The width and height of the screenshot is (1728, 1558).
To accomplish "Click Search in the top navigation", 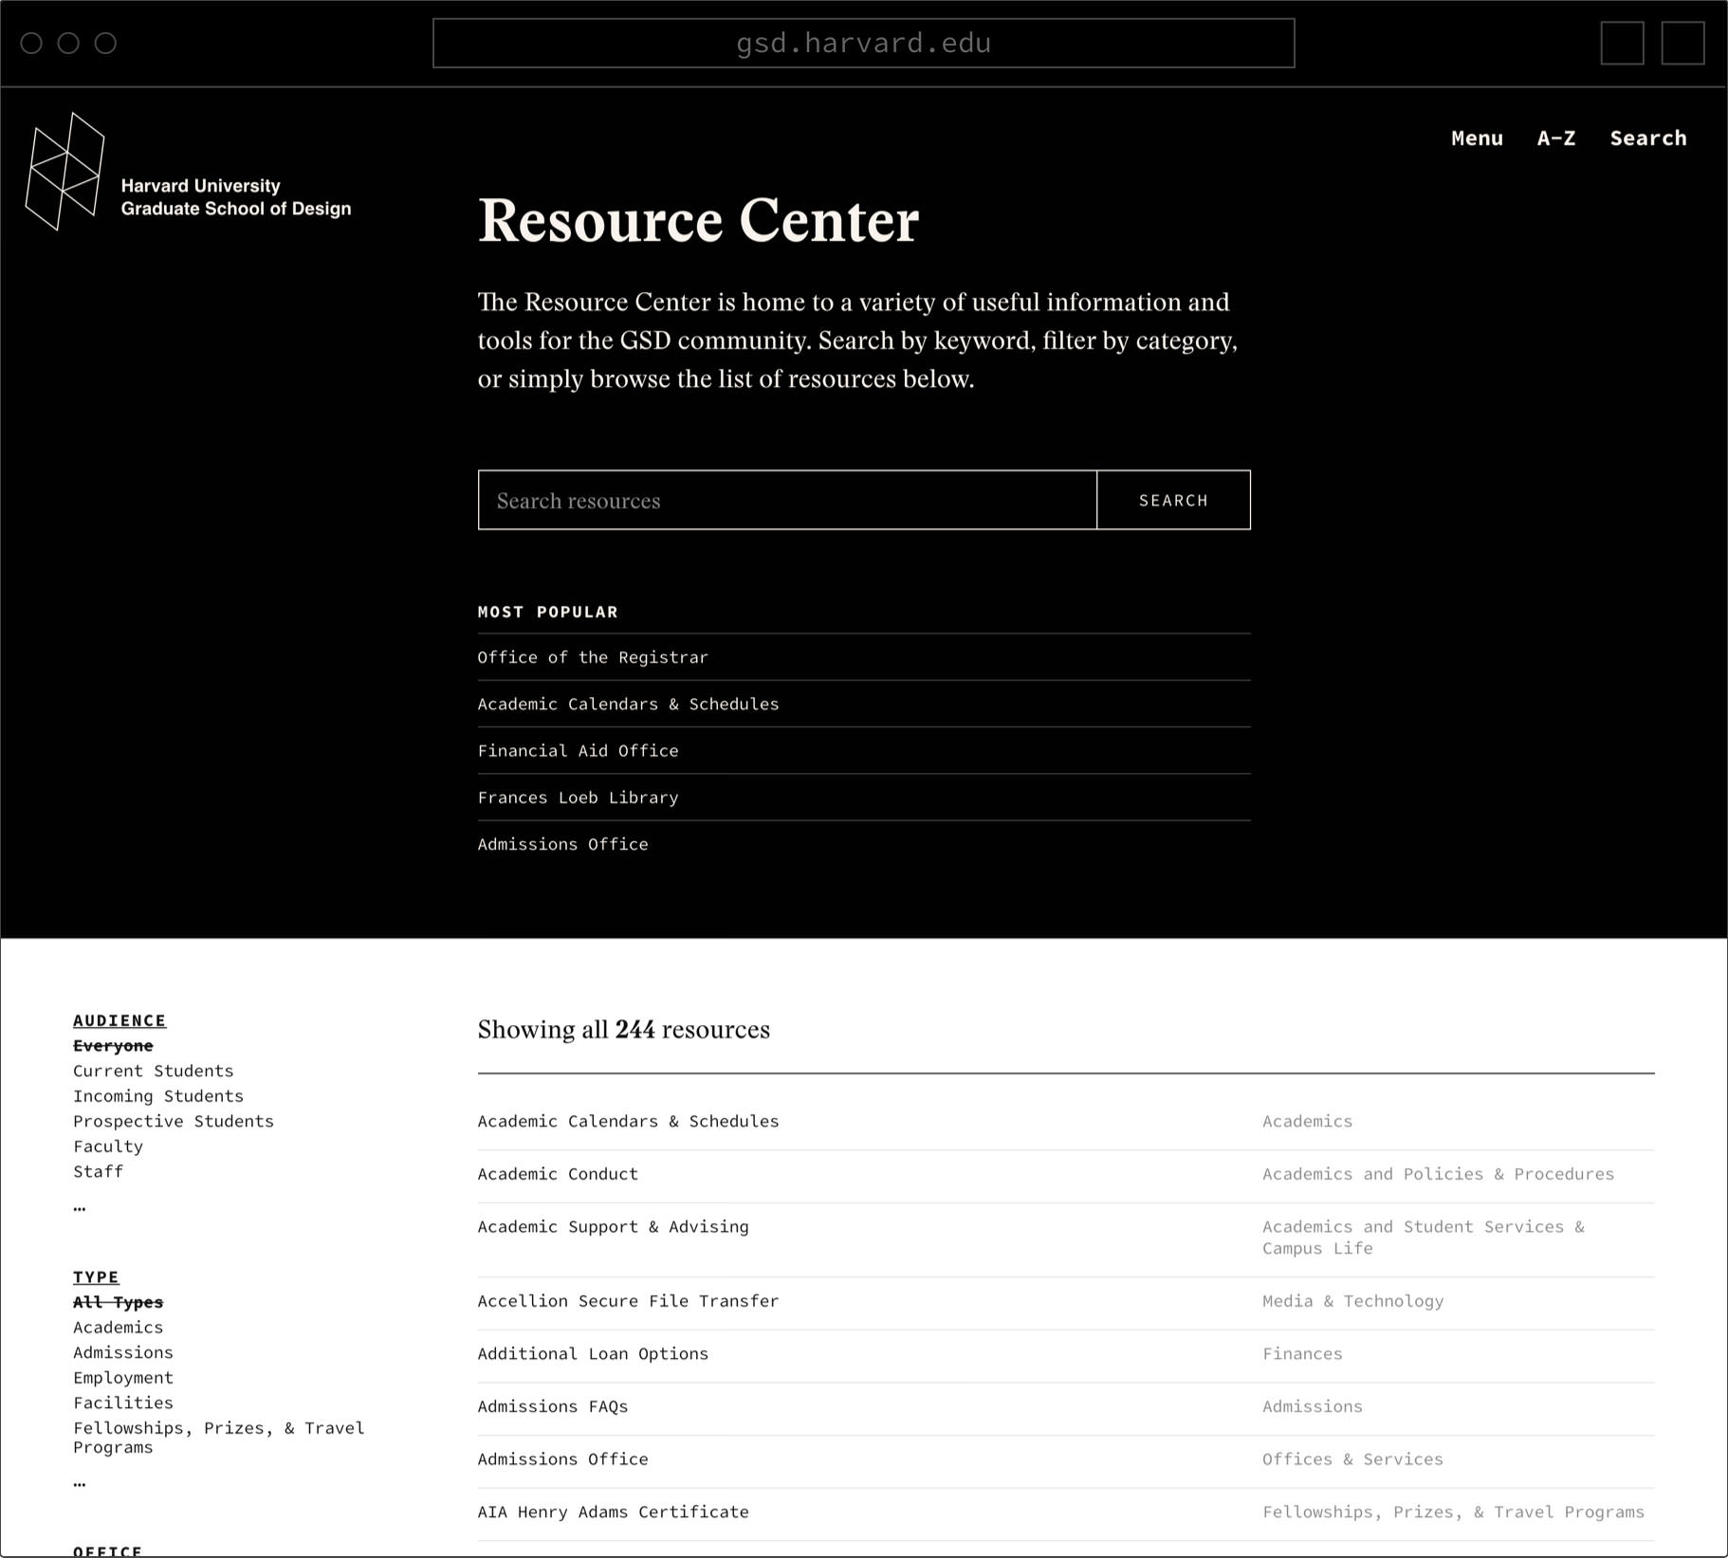I will tap(1648, 138).
